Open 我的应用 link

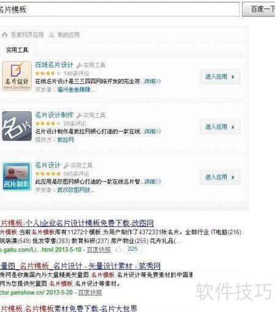coord(68,35)
